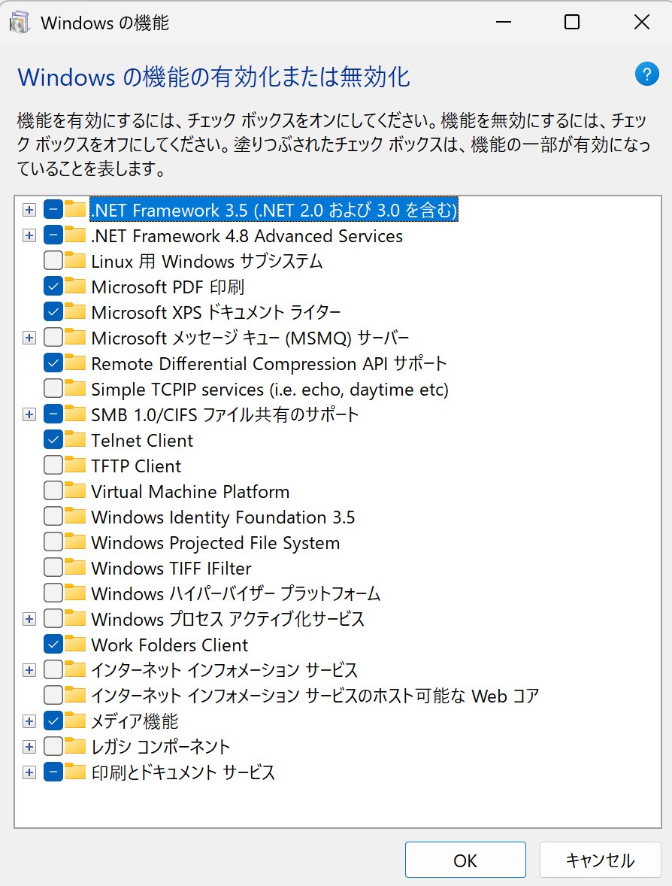
Task: Click the OK button
Action: [465, 860]
